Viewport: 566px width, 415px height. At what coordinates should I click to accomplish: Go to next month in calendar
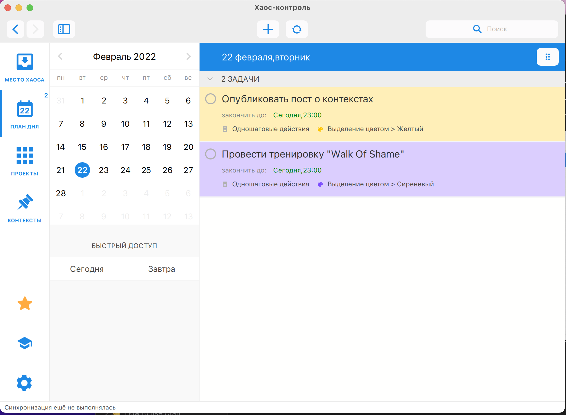tap(188, 57)
